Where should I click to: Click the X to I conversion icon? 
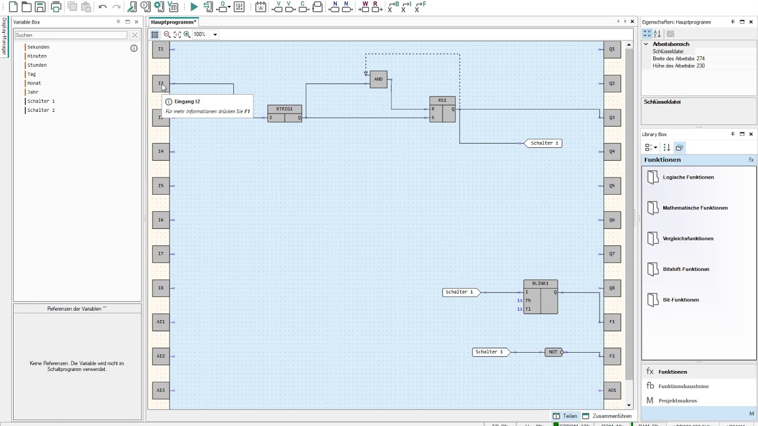406,7
